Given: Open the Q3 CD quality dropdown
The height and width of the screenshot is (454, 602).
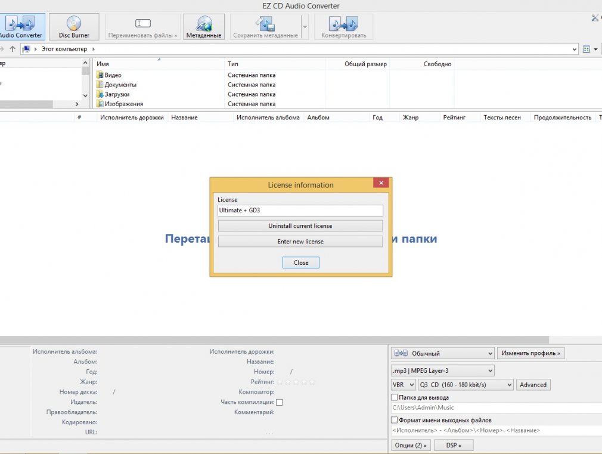Looking at the screenshot, I should click(x=466, y=385).
